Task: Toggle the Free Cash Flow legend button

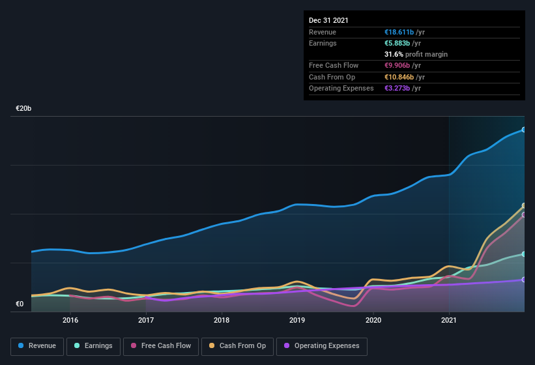Action: (161, 346)
